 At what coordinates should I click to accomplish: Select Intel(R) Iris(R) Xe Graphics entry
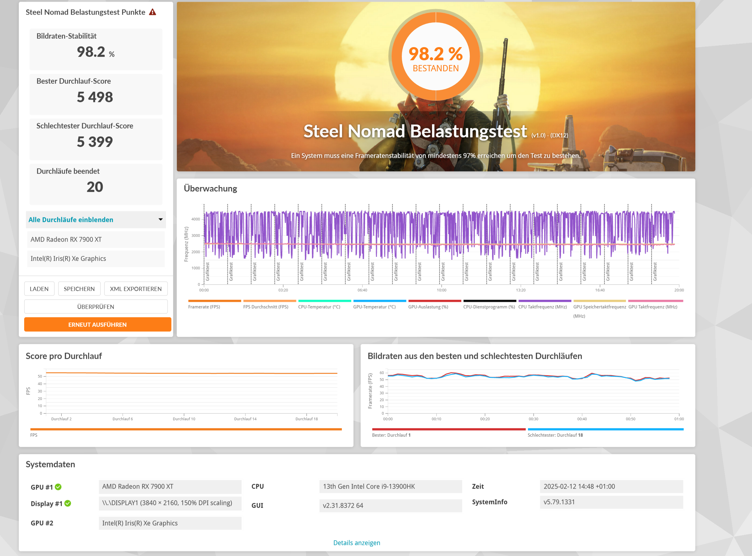click(x=96, y=259)
